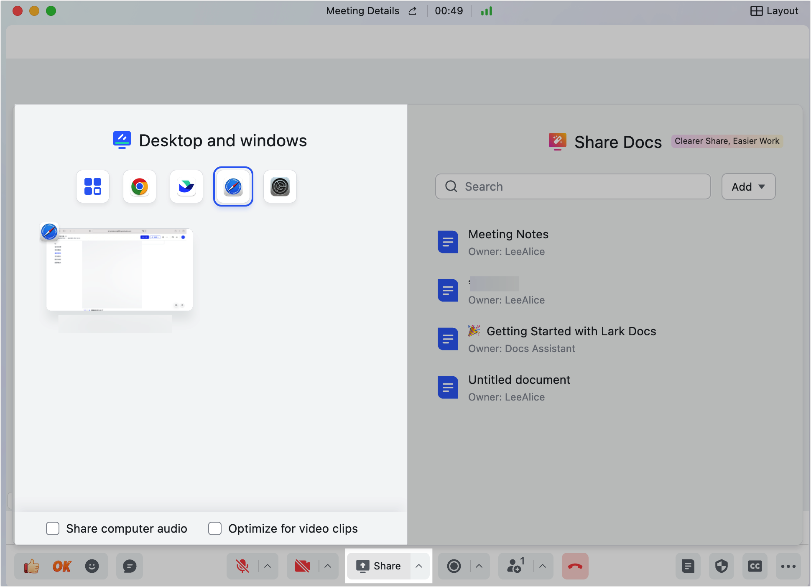Select the Chrome app icon
Screen dimensions: 811x587
140,186
